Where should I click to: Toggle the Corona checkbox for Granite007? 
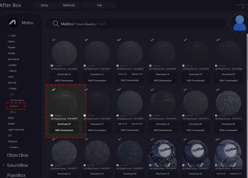[52, 115]
